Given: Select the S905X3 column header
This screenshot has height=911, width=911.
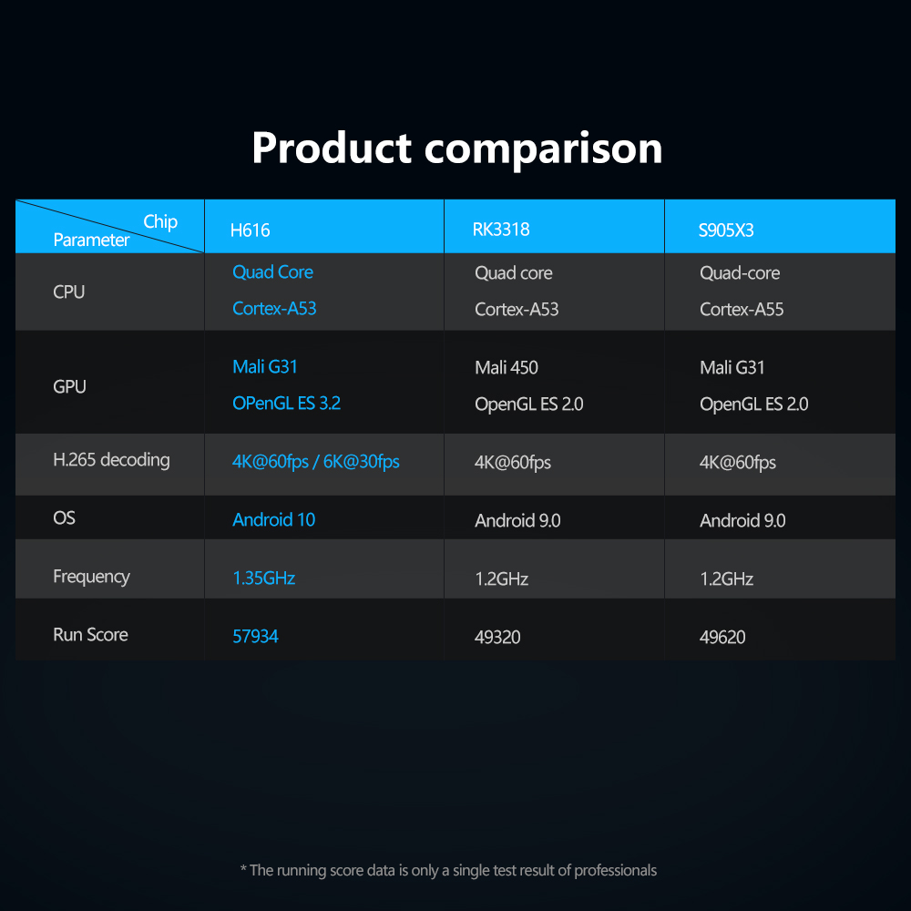Looking at the screenshot, I should coord(726,230).
